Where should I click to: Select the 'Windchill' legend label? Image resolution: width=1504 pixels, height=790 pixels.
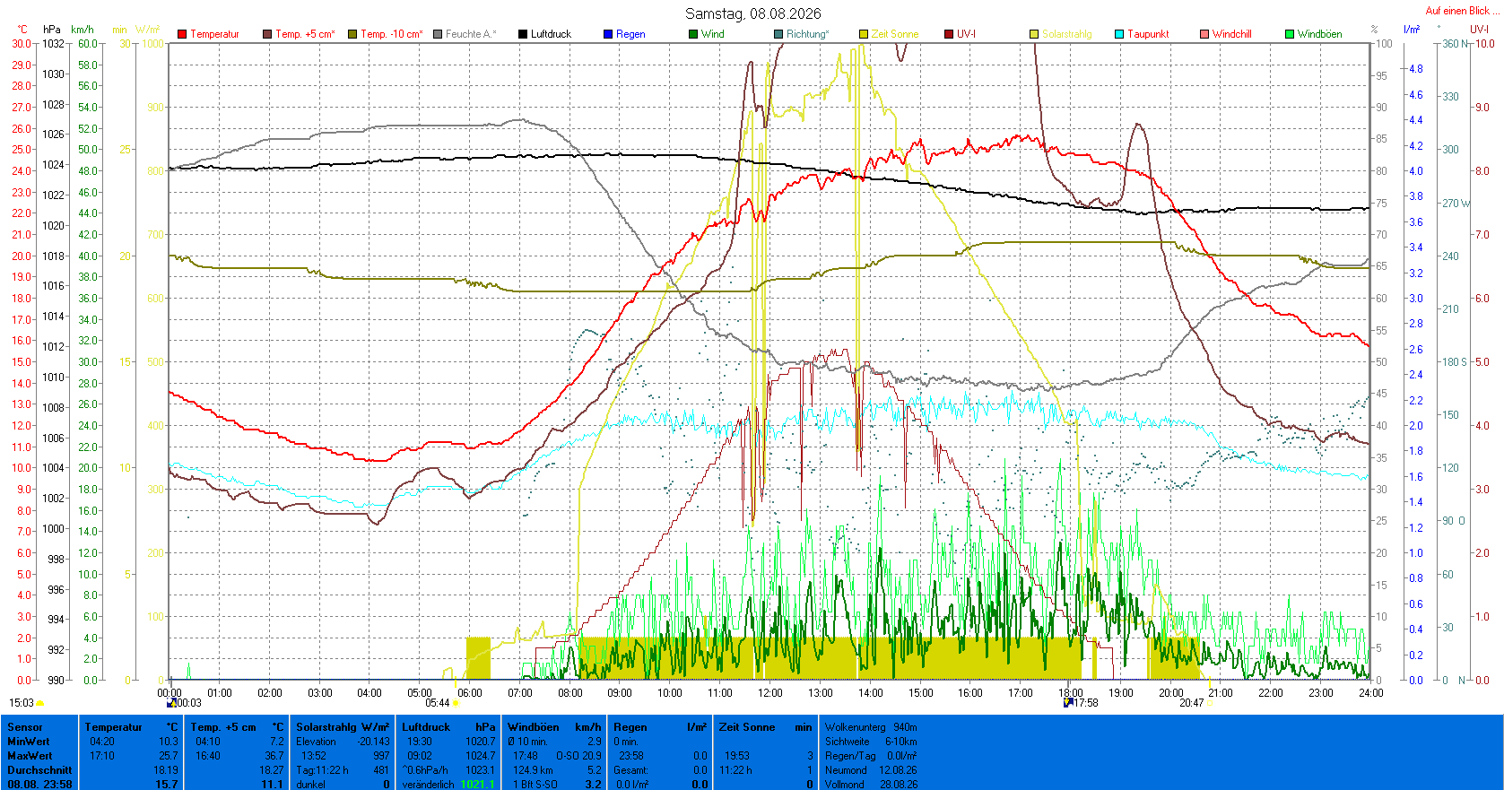[1231, 34]
